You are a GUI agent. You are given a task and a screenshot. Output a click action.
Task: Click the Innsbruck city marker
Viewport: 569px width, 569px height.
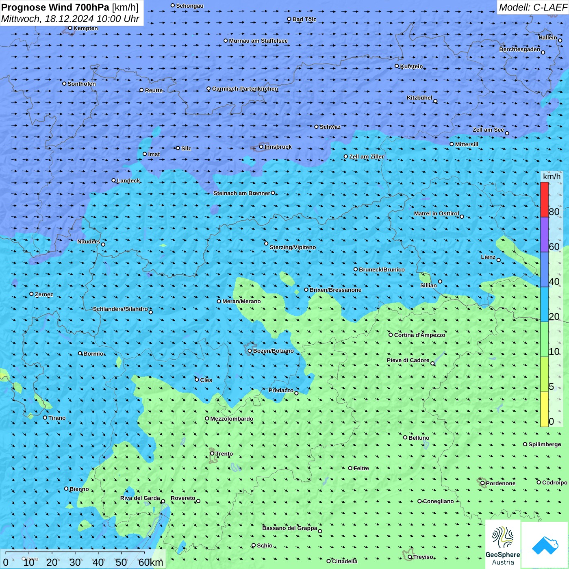click(261, 147)
